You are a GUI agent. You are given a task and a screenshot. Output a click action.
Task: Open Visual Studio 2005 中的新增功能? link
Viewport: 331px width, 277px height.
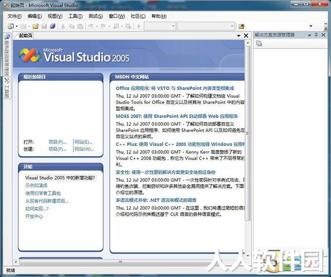pos(60,178)
